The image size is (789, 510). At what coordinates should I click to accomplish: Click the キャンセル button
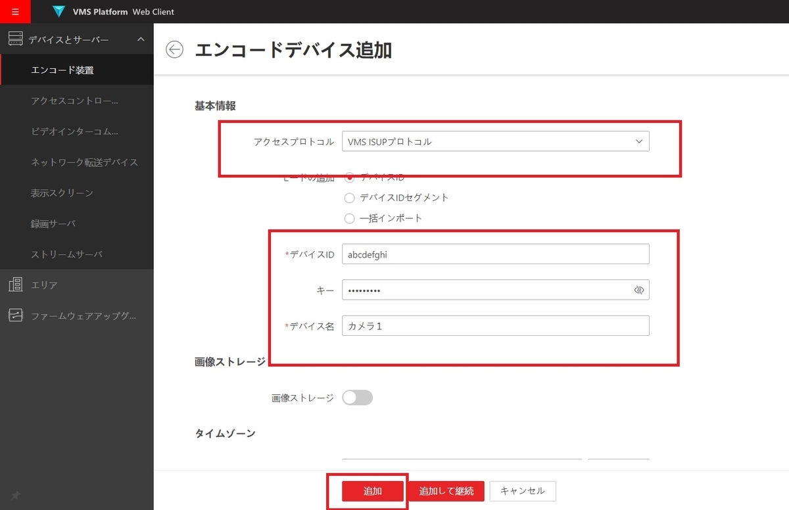tap(523, 491)
